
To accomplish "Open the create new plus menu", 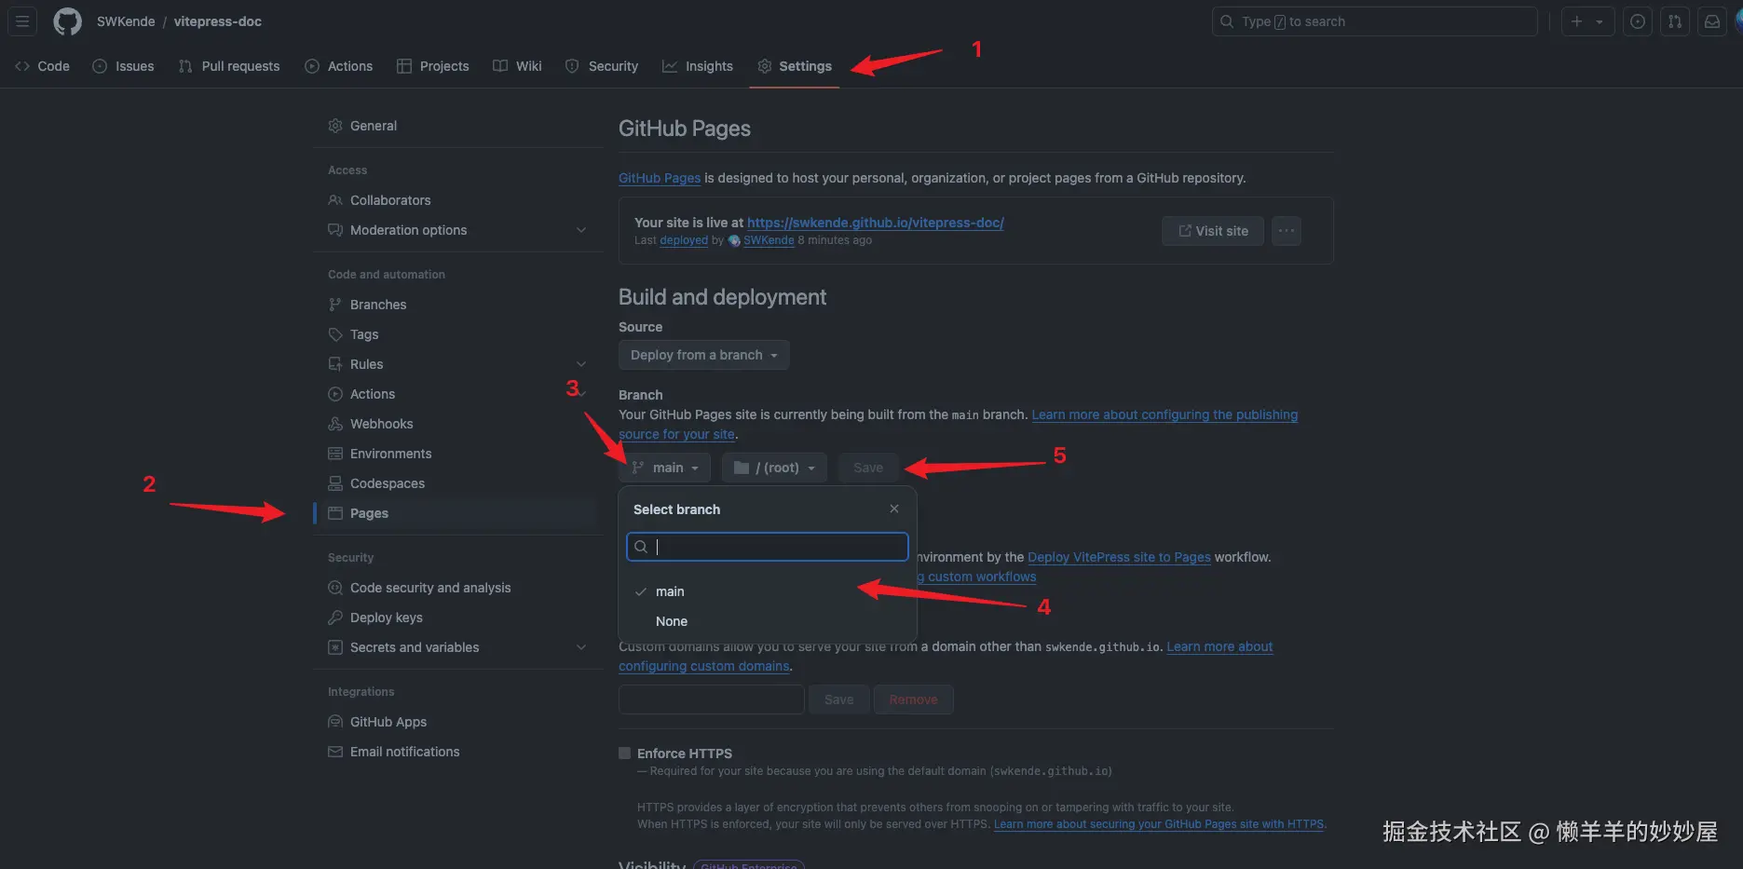I will pos(1587,21).
